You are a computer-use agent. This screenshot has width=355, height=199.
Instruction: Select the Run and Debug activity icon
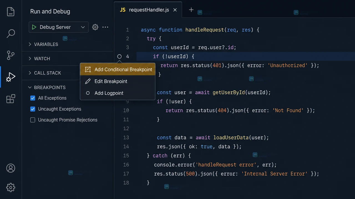coord(11,77)
